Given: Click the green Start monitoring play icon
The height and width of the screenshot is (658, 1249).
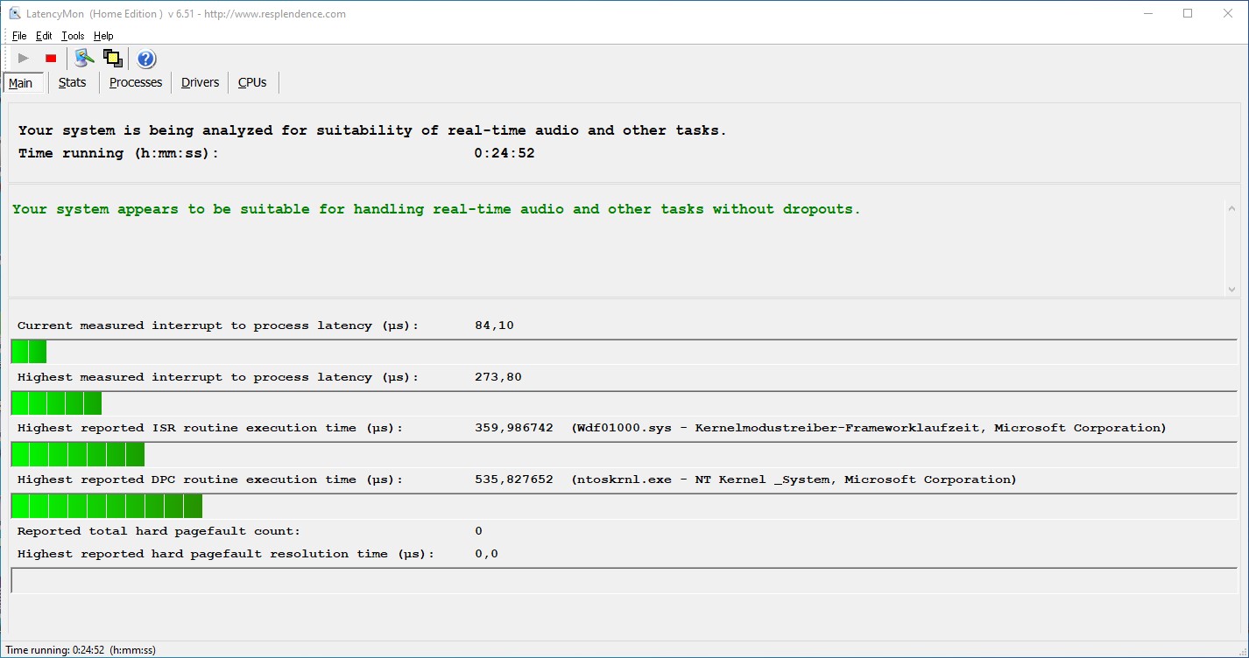Looking at the screenshot, I should 24,59.
